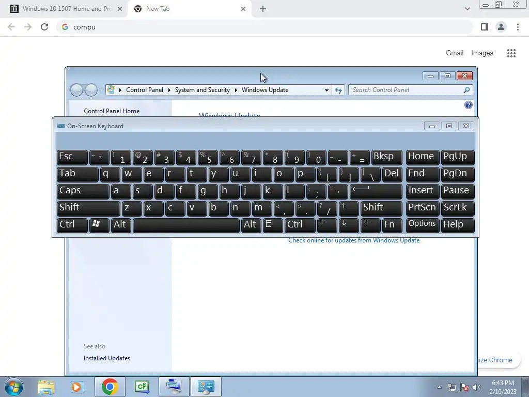The height and width of the screenshot is (397, 529).
Task: Show hidden tray icons arrow
Action: point(439,387)
